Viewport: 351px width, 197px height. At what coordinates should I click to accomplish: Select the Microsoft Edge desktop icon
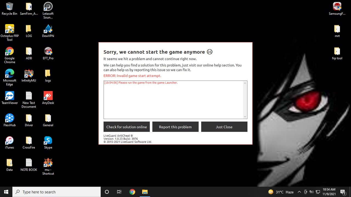pos(10,77)
